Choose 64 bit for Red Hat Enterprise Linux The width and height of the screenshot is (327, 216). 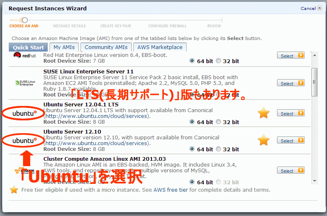click(192, 61)
